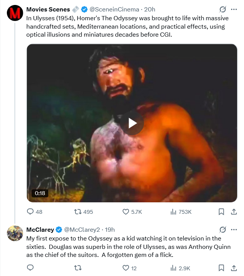
Task: Share the Movies Scenes post
Action: coord(234,211)
